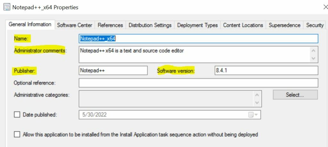Tick Allow installation from task sequence checkbox
This screenshot has width=328, height=147.
pyautogui.click(x=17, y=134)
